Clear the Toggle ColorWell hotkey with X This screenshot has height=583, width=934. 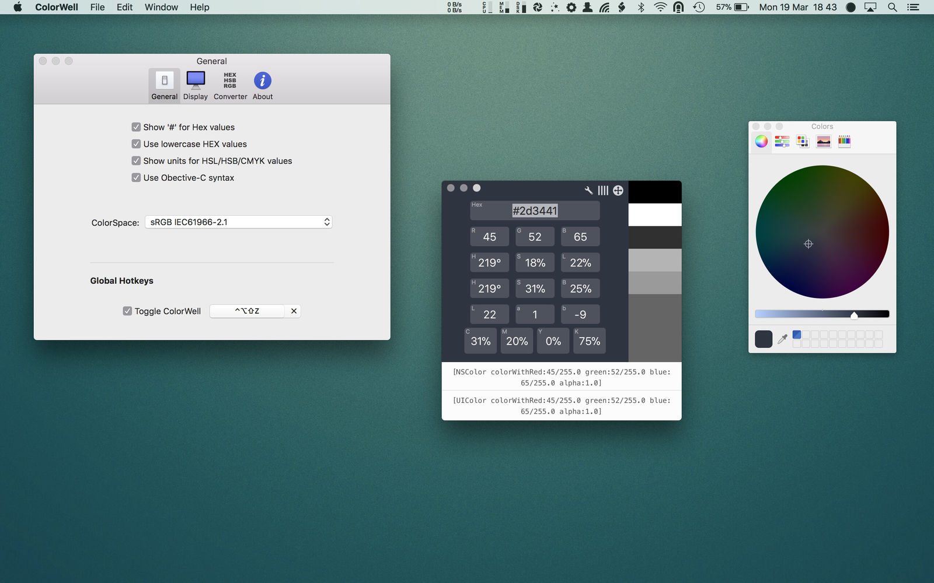click(294, 311)
